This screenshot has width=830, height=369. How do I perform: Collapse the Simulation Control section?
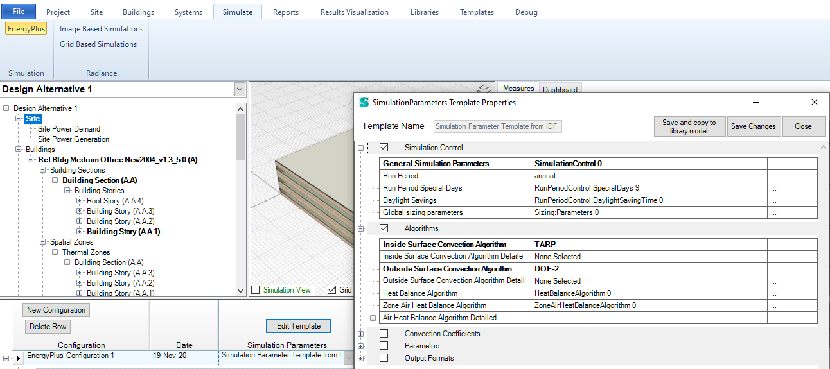[x=361, y=148]
